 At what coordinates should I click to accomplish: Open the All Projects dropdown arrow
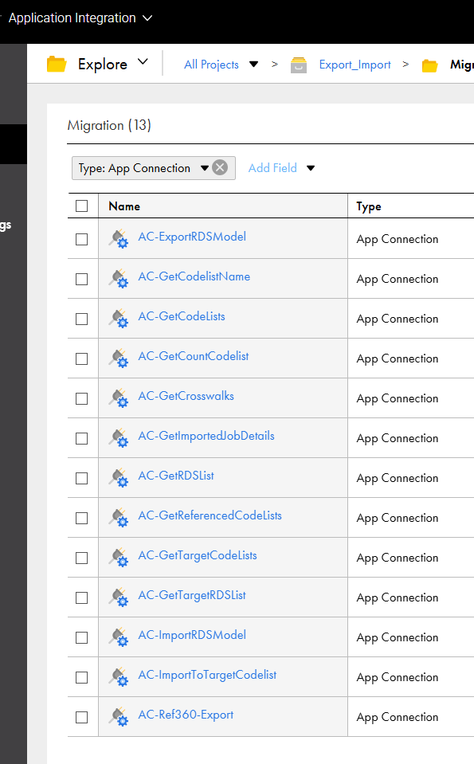point(253,65)
